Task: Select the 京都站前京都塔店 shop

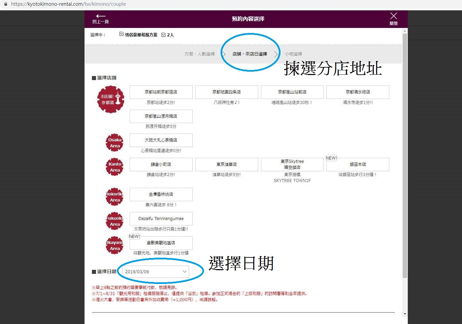Action: 161,92
